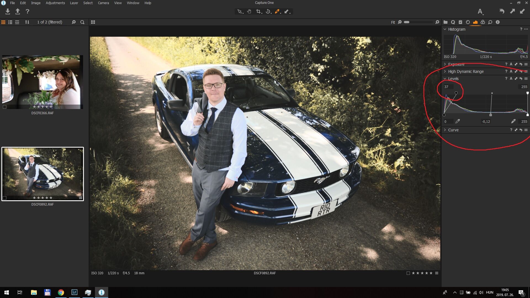Image resolution: width=530 pixels, height=298 pixels.
Task: Open the Metadata info tool tab
Action: point(497,22)
